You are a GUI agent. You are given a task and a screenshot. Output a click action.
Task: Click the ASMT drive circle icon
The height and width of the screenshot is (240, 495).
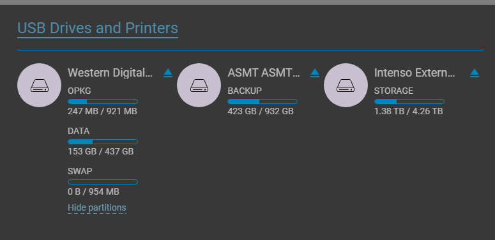pyautogui.click(x=199, y=85)
